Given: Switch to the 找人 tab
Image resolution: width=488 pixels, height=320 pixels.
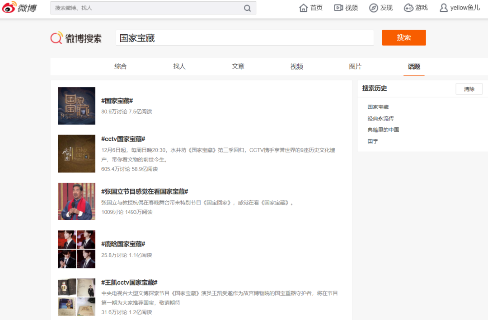Looking at the screenshot, I should (179, 66).
